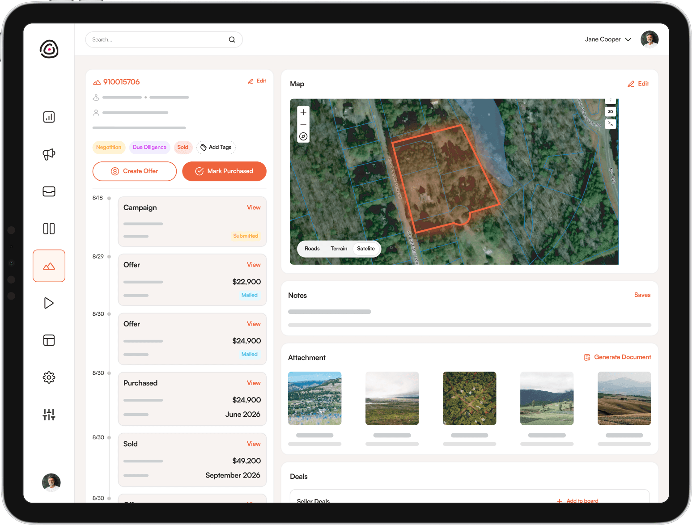View the $24,900 Offer entry
Viewport: 692px width, 525px height.
[x=254, y=324]
